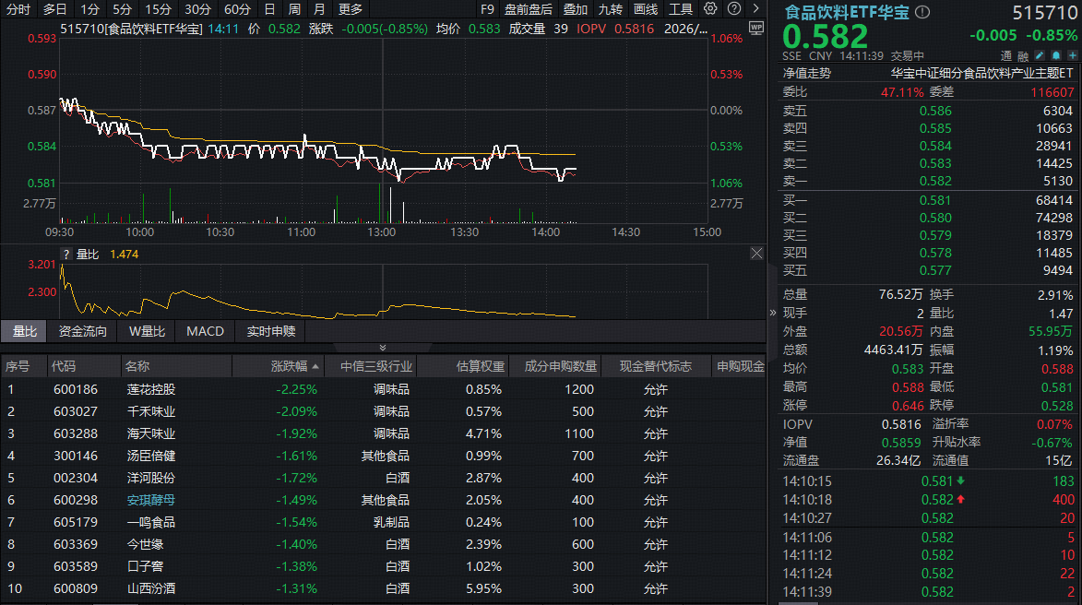Switch to the MACD indicator tab
The width and height of the screenshot is (1082, 605).
point(205,331)
